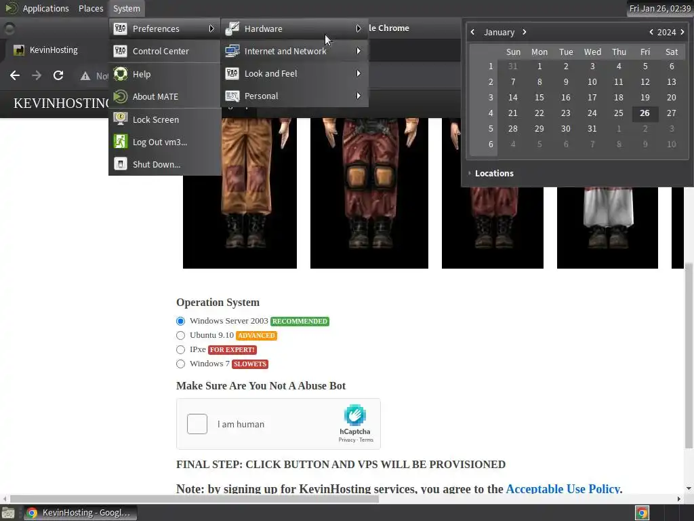Open hCaptcha Privacy link
Screen dimensions: 694x521
pyautogui.click(x=347, y=440)
